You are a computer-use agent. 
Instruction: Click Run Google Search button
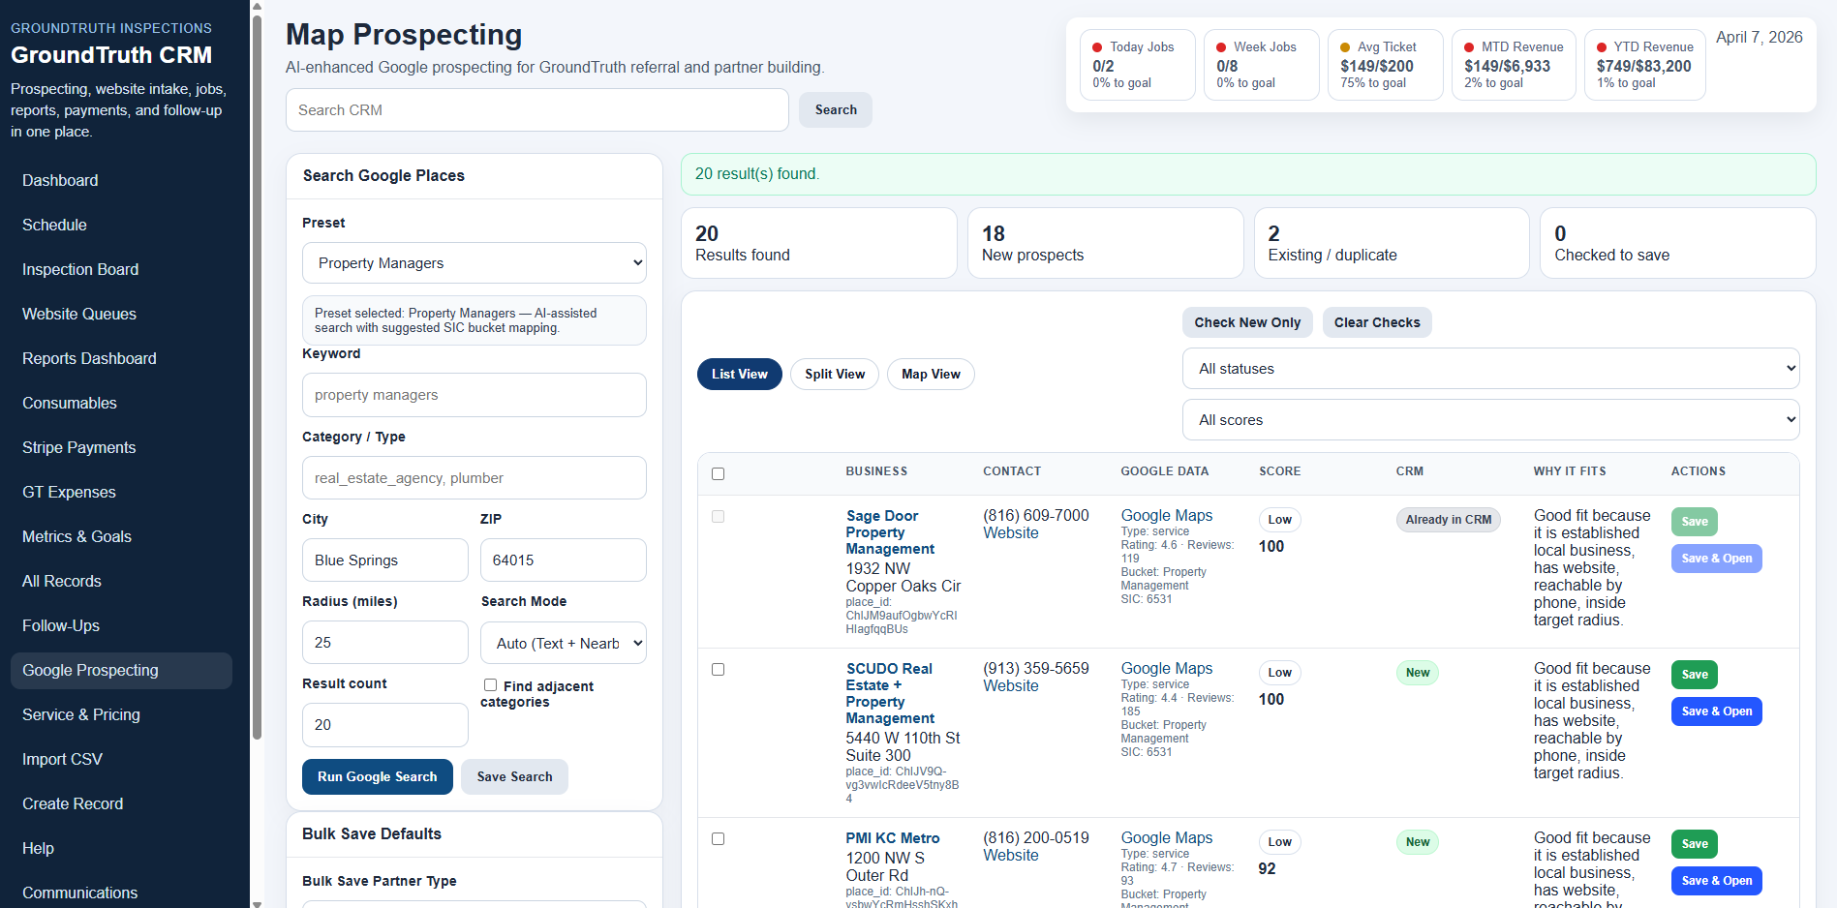378,777
